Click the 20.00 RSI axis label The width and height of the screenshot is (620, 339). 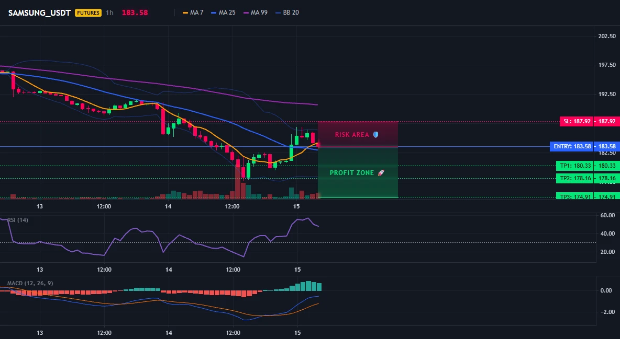coord(607,252)
